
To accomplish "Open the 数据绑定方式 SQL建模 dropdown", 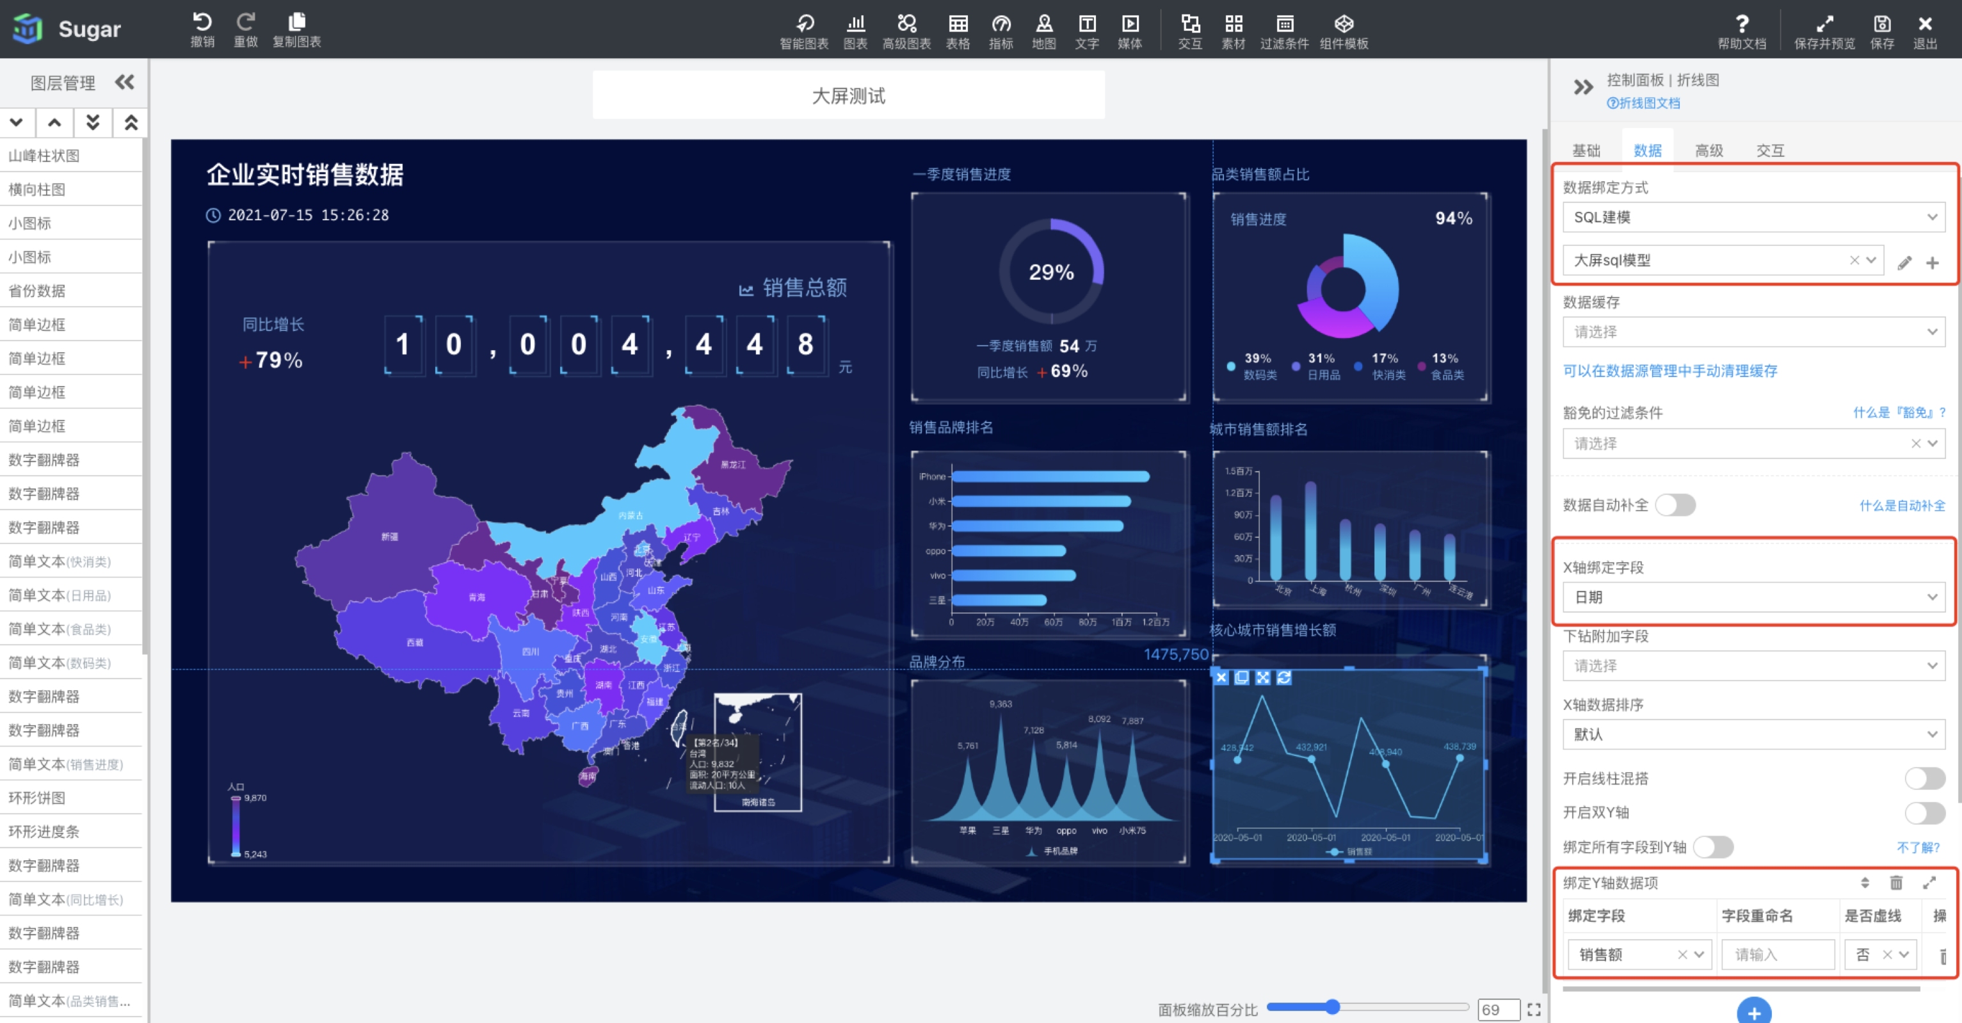I will [x=1753, y=217].
